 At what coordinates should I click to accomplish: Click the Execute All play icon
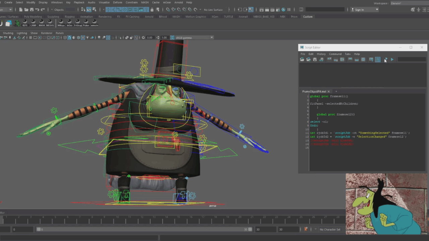[x=386, y=60]
